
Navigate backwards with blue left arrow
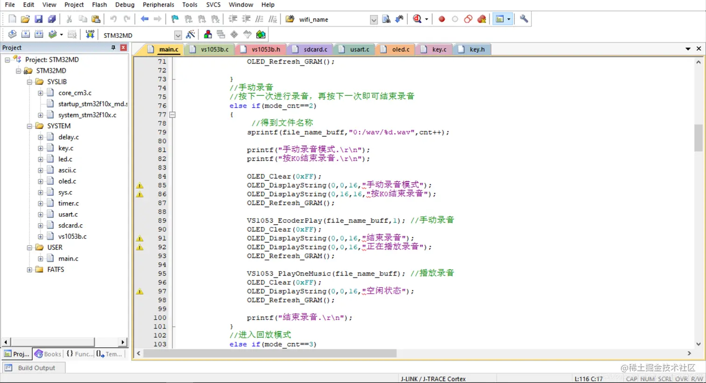(x=144, y=19)
